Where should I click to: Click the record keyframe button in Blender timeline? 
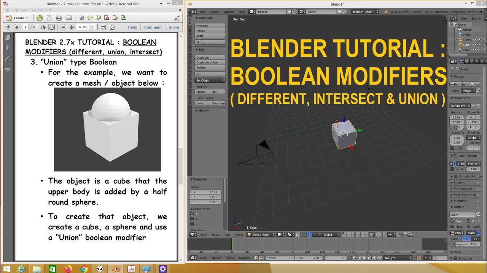coord(419,258)
